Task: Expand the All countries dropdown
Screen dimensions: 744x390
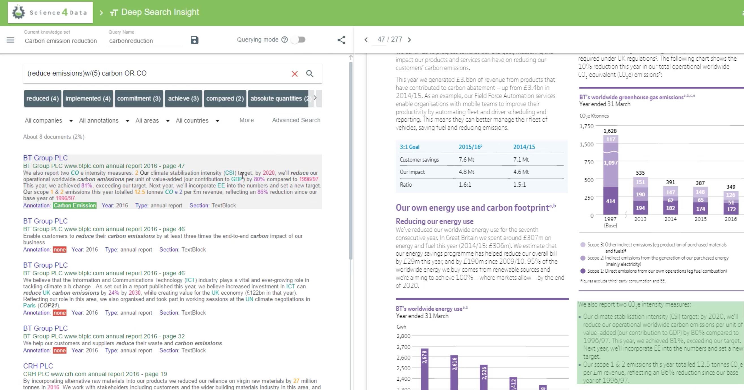Action: tap(197, 120)
